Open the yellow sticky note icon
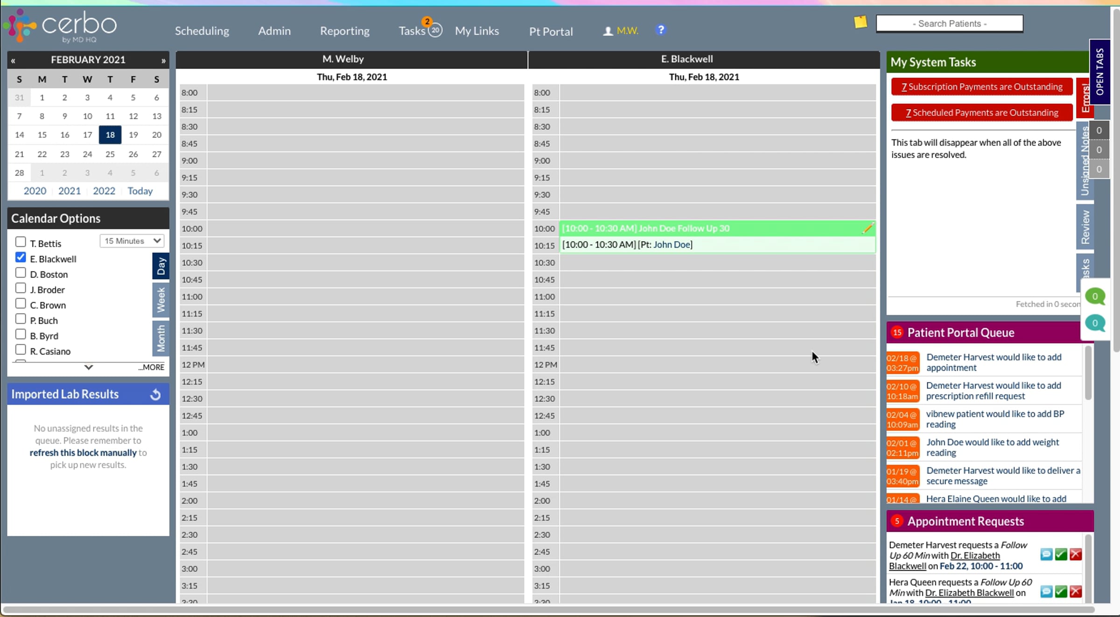This screenshot has height=617, width=1120. coord(861,22)
